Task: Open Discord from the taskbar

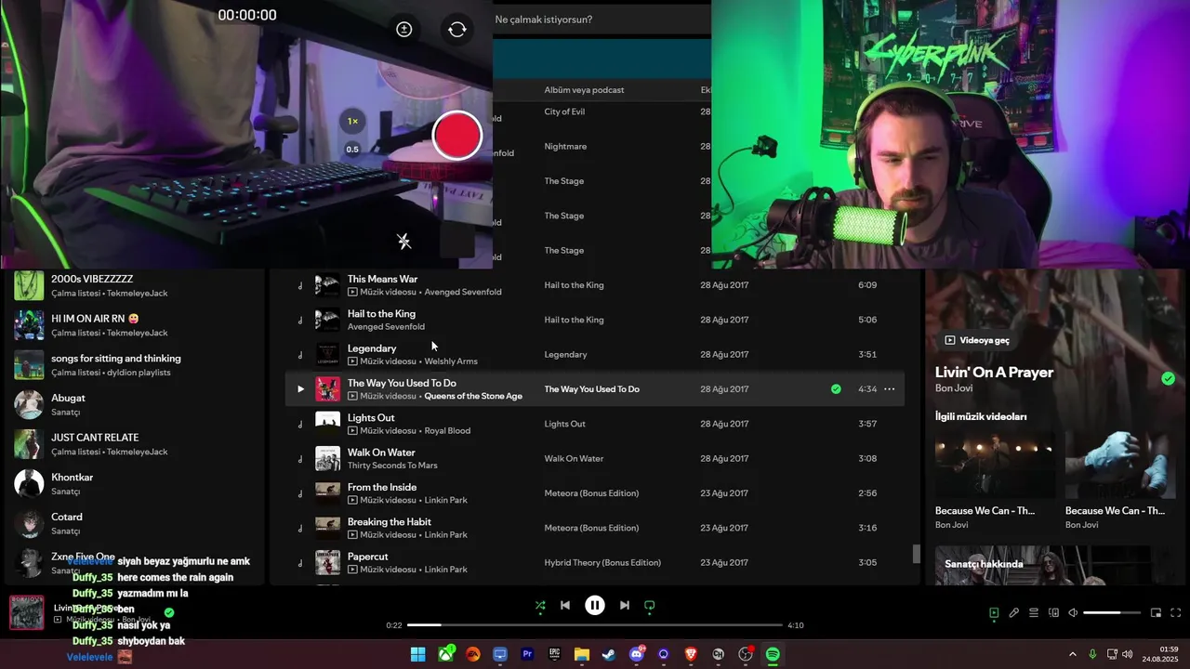Action: 637,654
